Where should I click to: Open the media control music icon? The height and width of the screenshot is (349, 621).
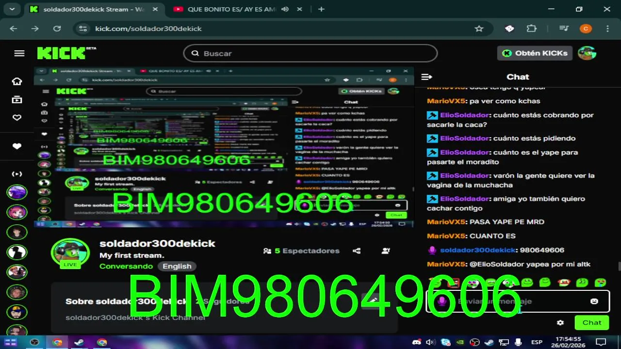pyautogui.click(x=564, y=29)
